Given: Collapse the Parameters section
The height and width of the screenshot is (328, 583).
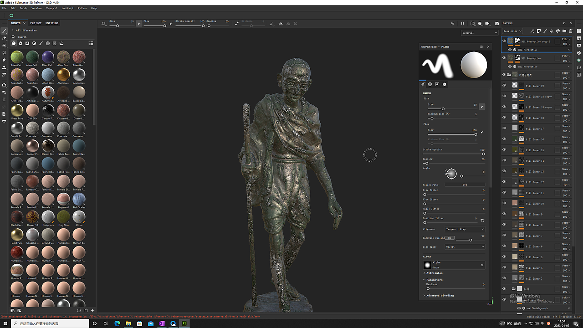Looking at the screenshot, I should pos(424,280).
